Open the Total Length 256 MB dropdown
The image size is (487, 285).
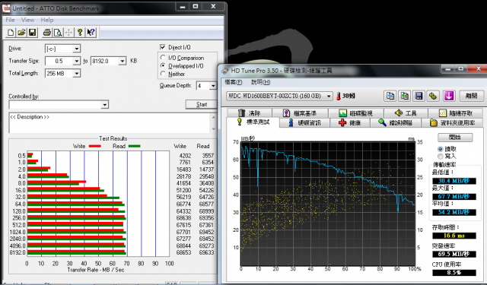pyautogui.click(x=76, y=74)
